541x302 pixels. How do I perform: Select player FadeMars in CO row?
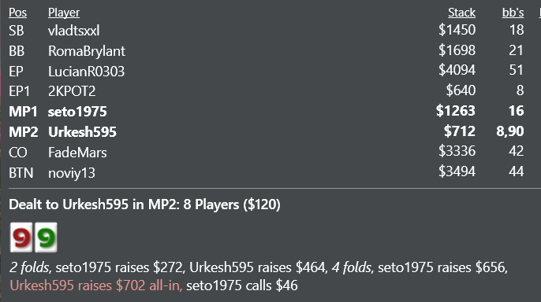(x=77, y=153)
